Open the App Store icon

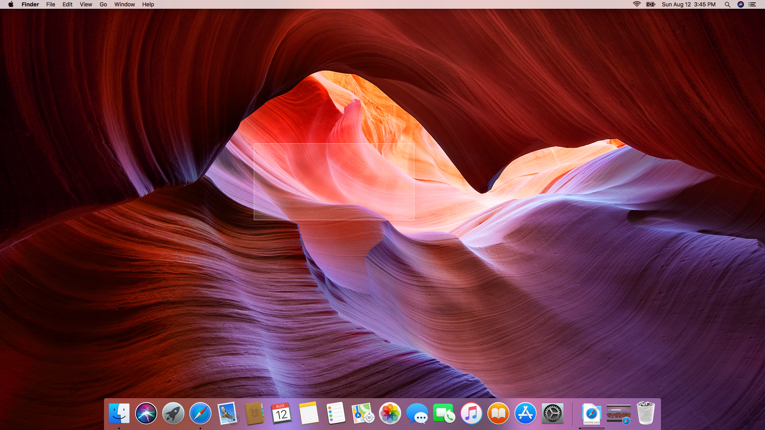point(525,413)
